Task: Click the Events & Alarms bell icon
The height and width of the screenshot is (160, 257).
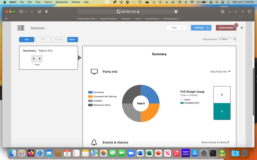Action: click(x=94, y=142)
